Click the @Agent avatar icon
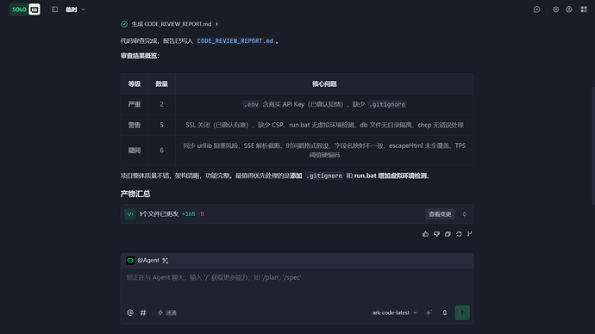Image resolution: width=595 pixels, height=334 pixels. 130,260
